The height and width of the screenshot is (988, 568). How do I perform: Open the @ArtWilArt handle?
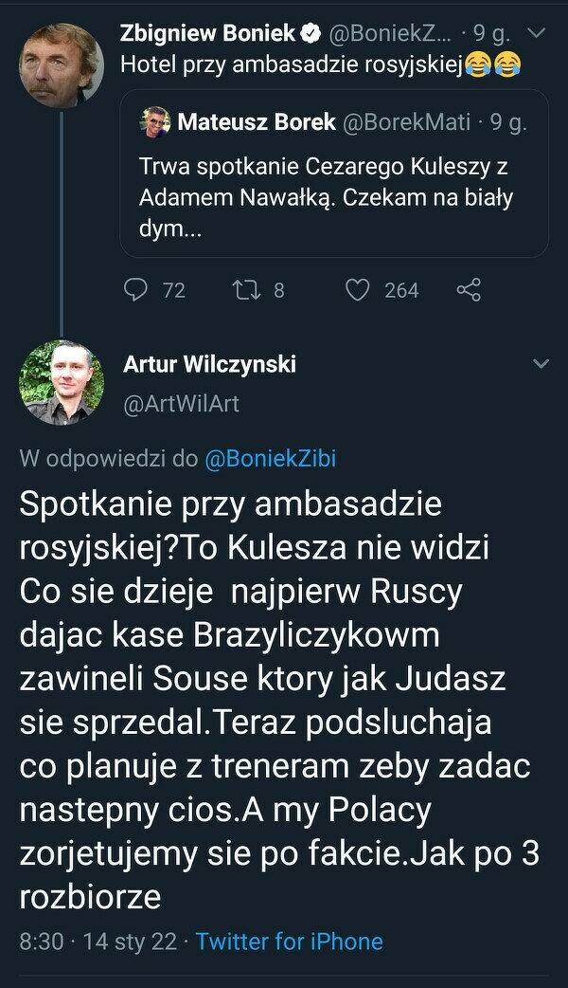[181, 404]
